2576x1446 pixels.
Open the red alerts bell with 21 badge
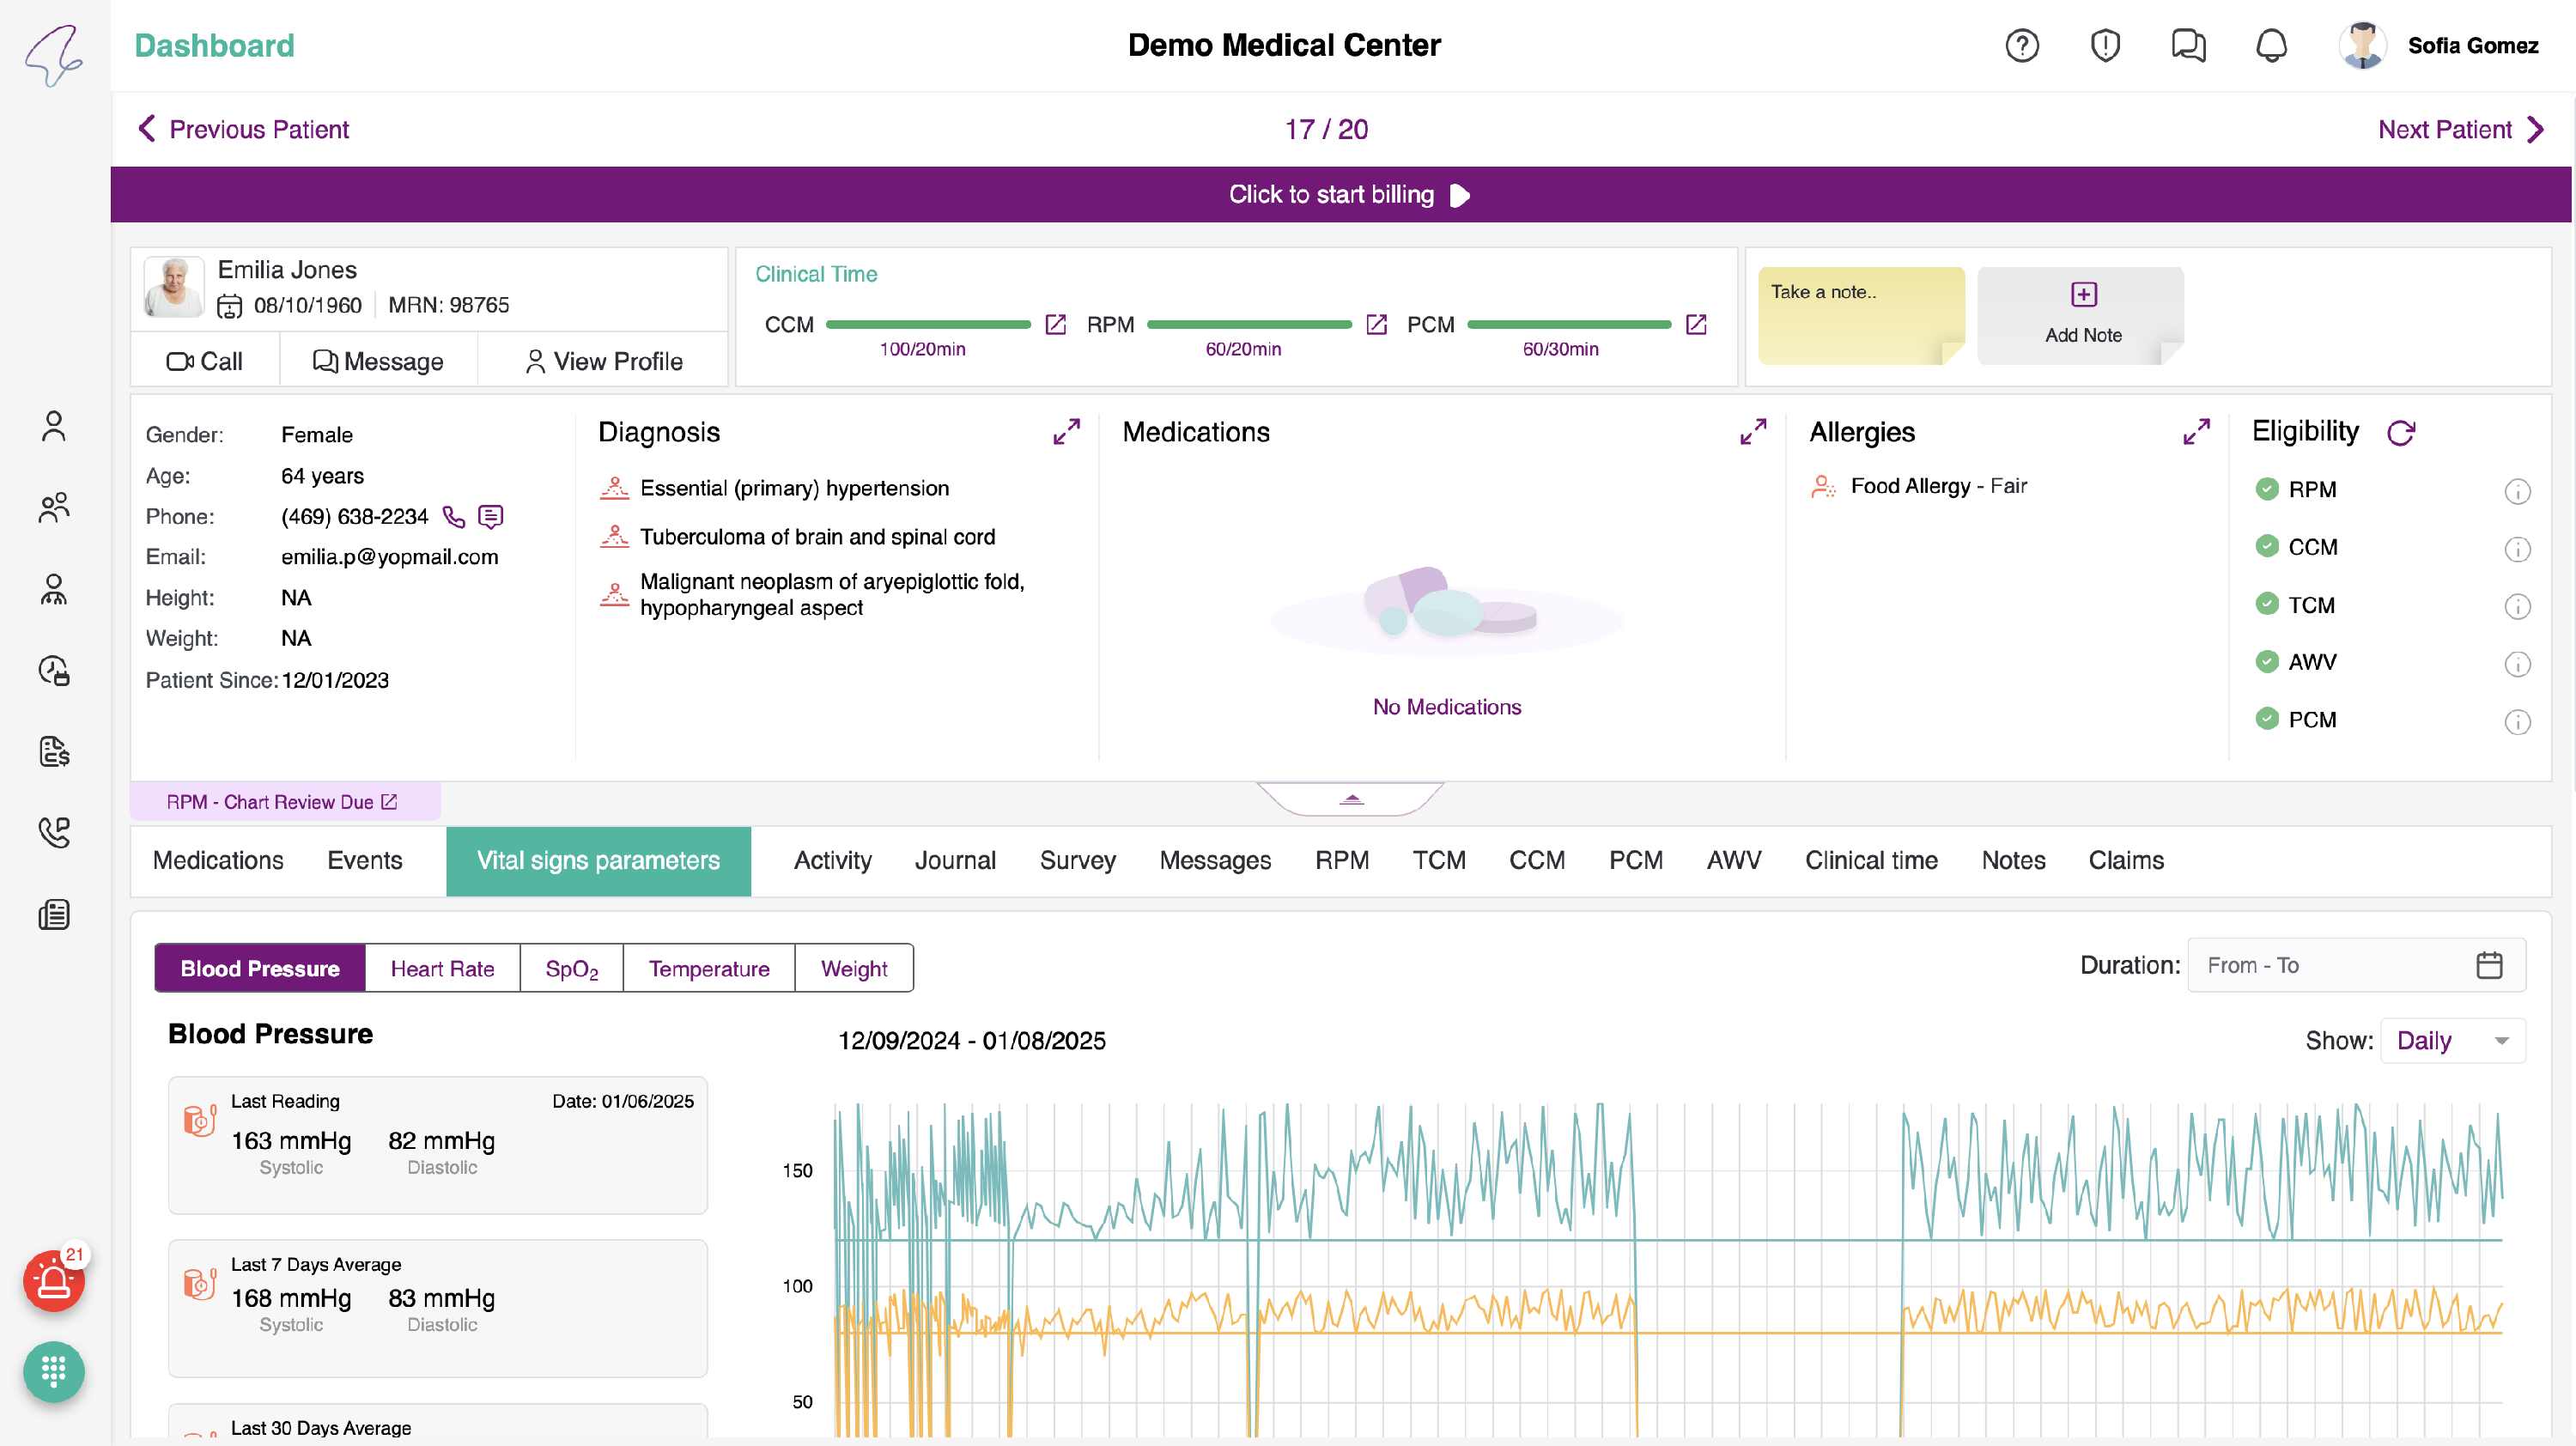[54, 1282]
